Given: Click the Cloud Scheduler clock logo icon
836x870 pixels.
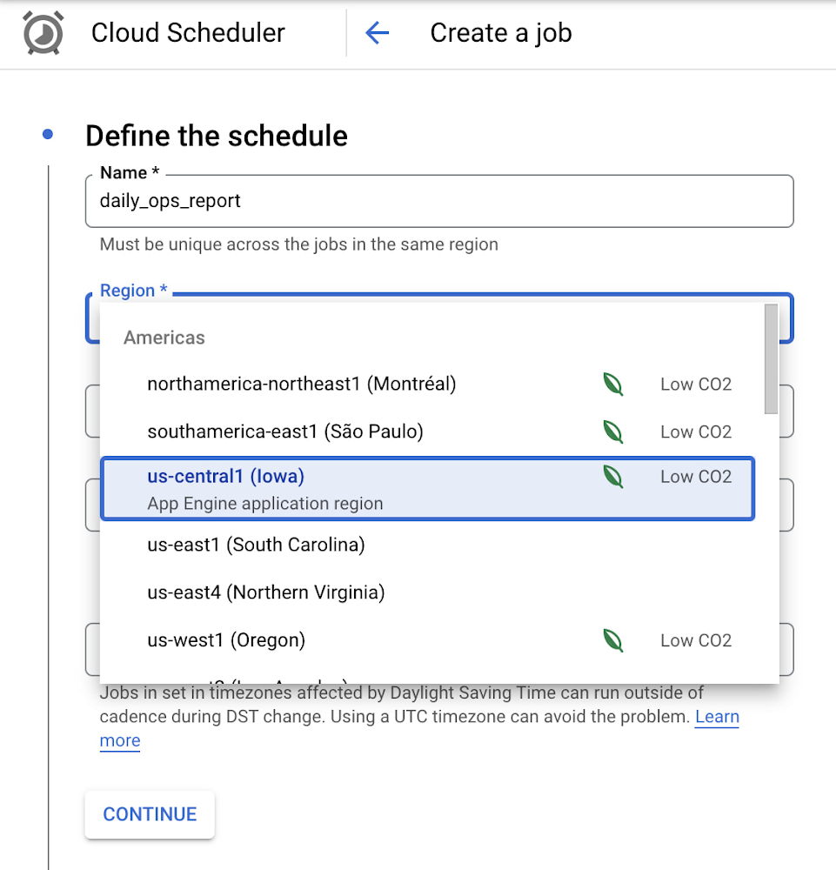Looking at the screenshot, I should [43, 34].
